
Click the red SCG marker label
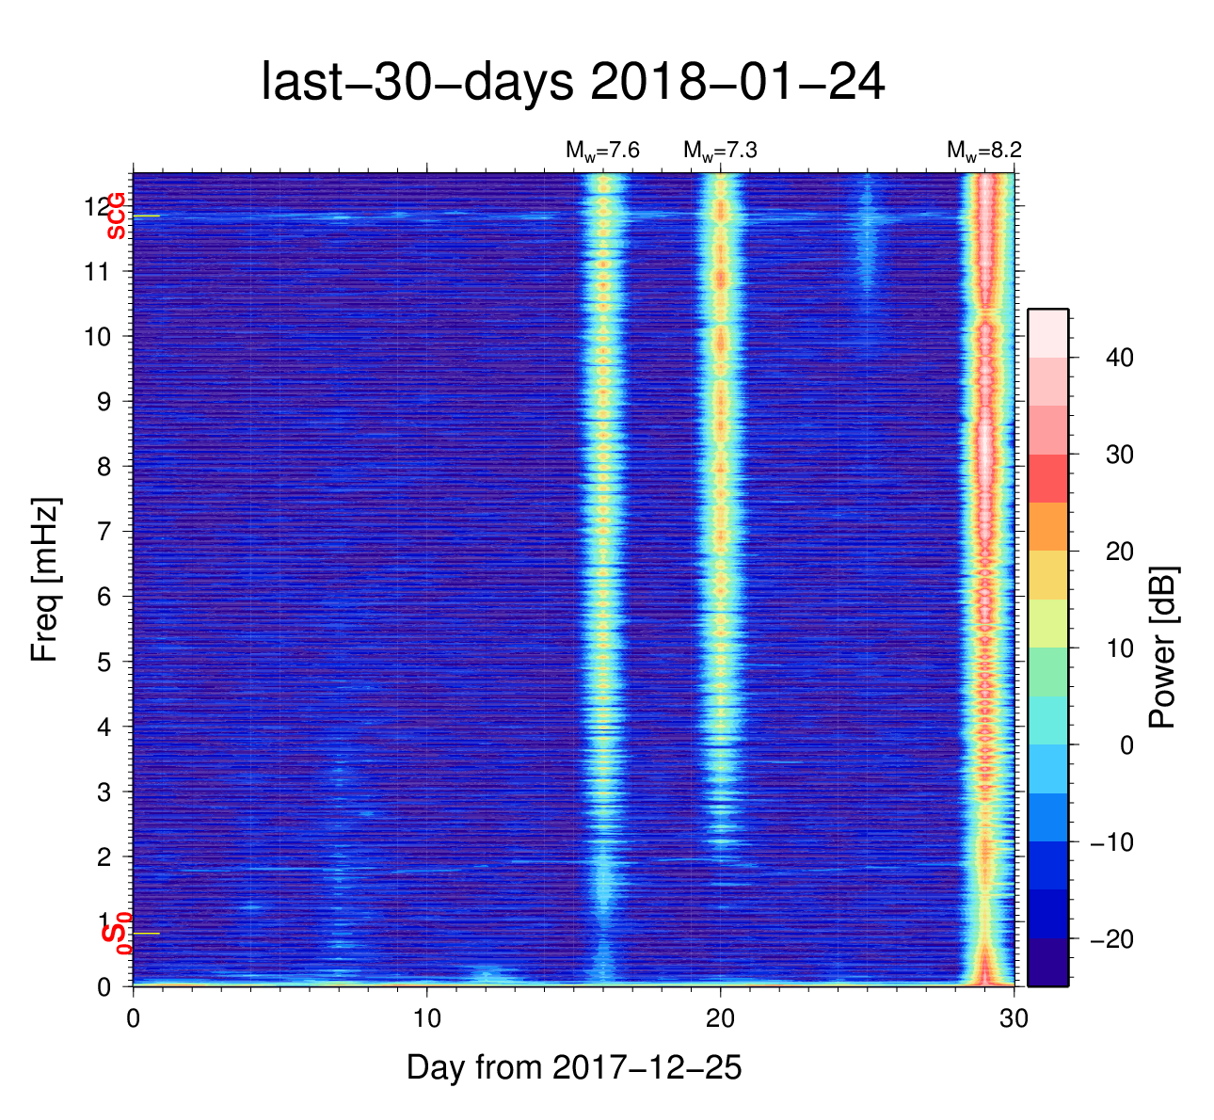(x=116, y=216)
